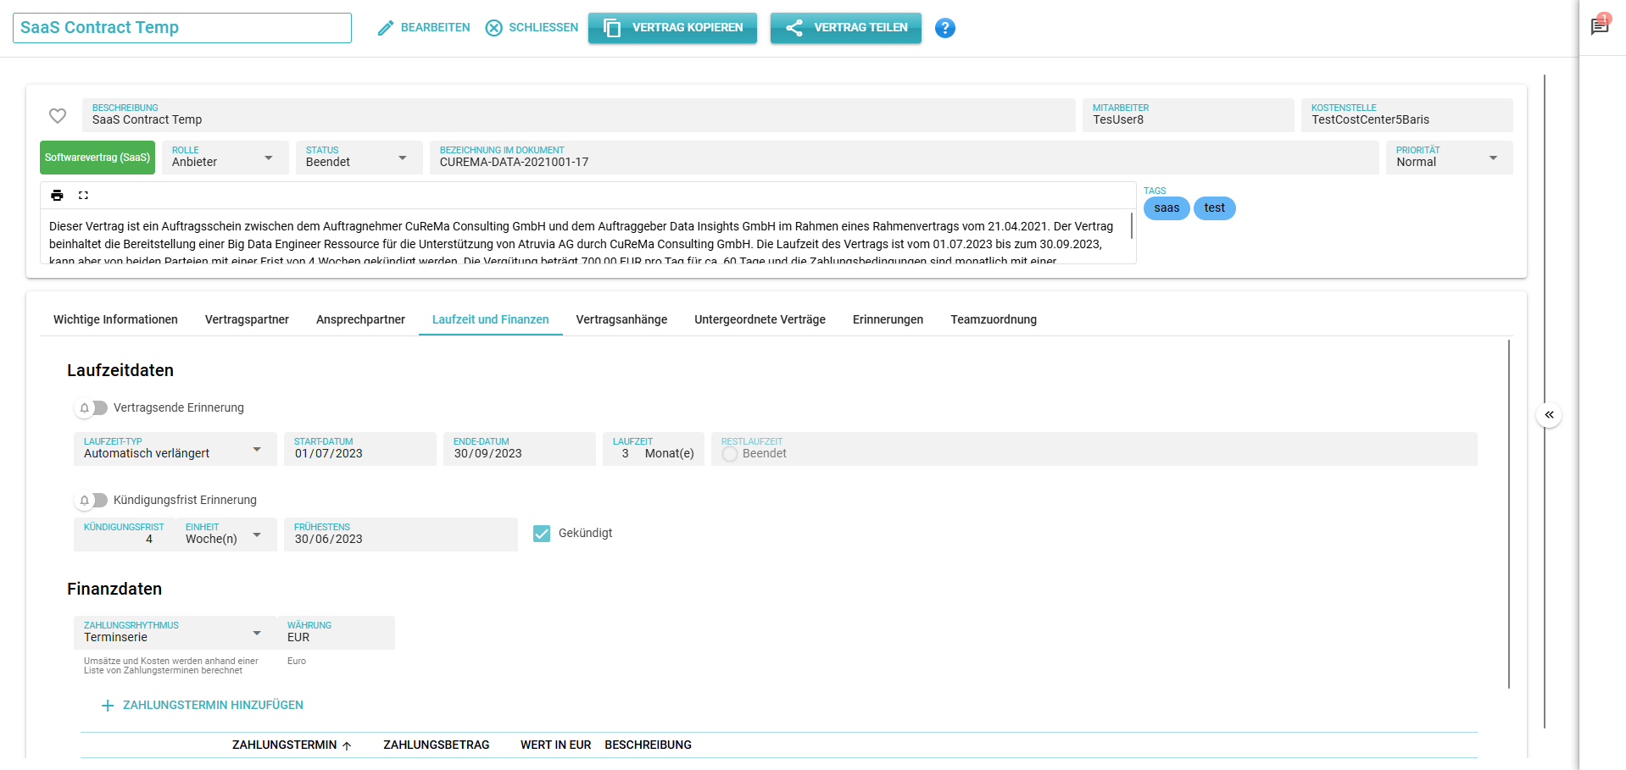Open the Rolle dropdown
Image resolution: width=1626 pixels, height=770 pixels.
[223, 158]
